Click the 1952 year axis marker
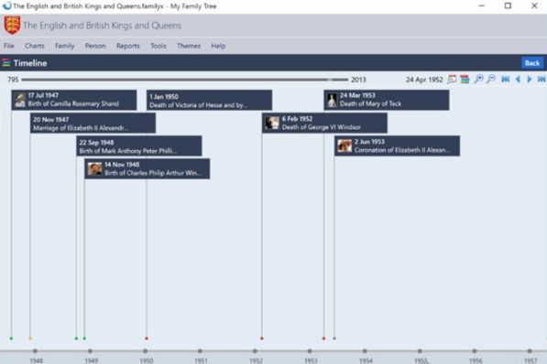Image resolution: width=547 pixels, height=364 pixels. [255, 351]
